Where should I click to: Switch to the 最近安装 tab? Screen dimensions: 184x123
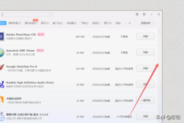[31, 23]
